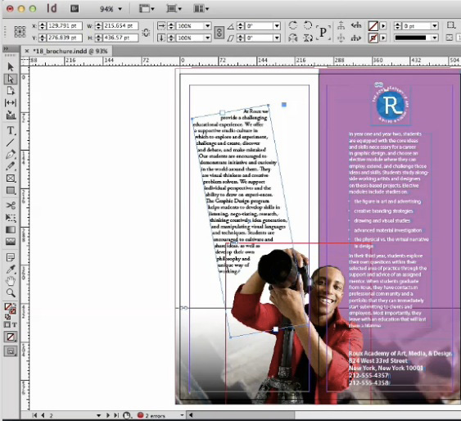Click Apply None button in Tools panel

(x=11, y=337)
